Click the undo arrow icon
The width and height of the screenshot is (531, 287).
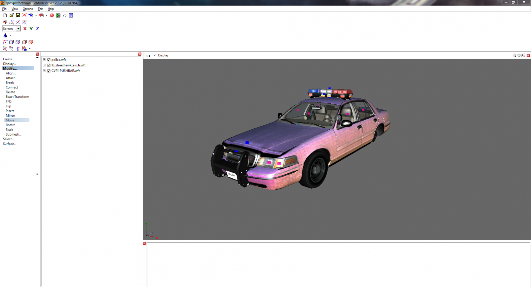click(64, 15)
